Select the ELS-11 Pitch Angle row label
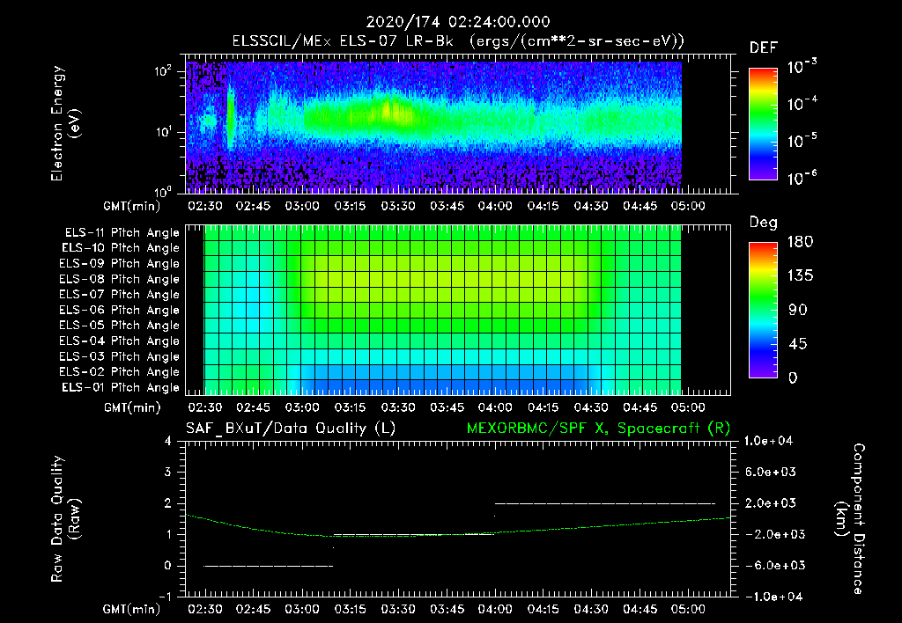Screen dimensions: 902x623 (x=122, y=233)
